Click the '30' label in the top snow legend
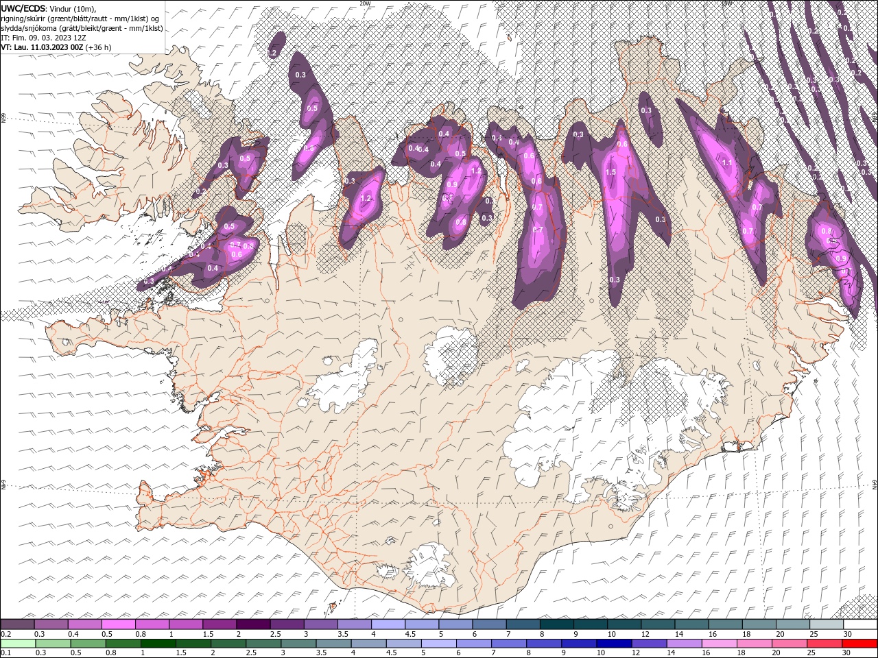Viewport: 878px width, 658px height. (848, 634)
